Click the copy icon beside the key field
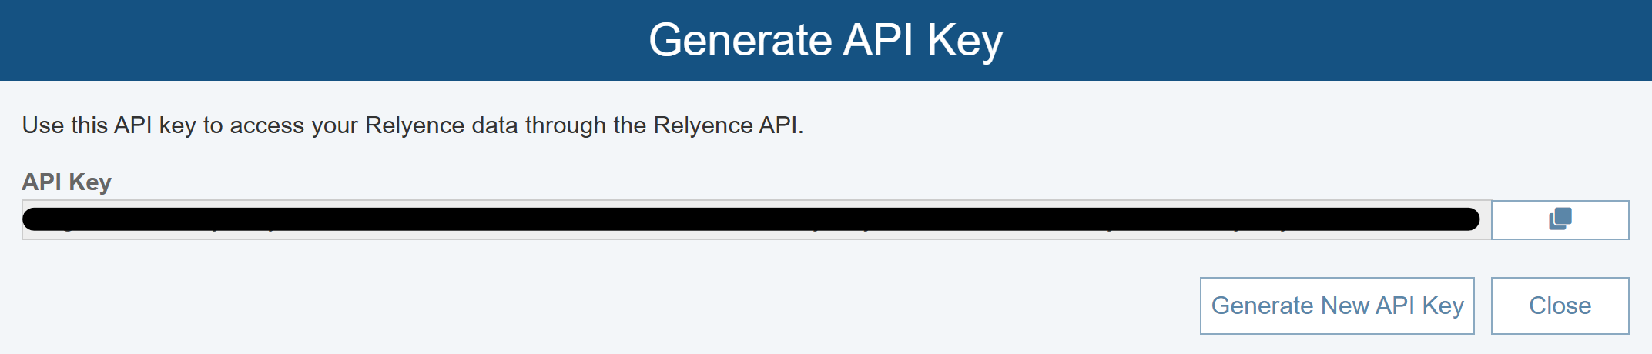 pos(1560,219)
